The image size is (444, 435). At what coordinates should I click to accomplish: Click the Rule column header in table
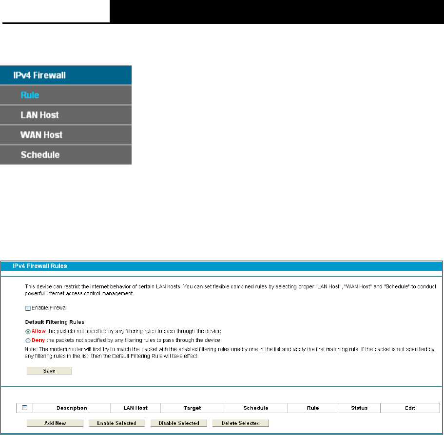[x=312, y=408]
